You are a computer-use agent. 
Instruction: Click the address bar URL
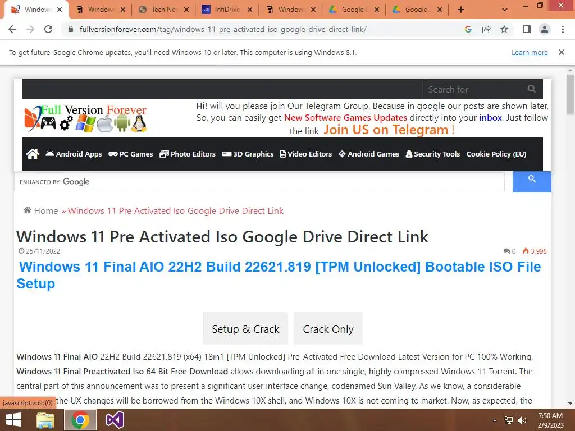(223, 29)
